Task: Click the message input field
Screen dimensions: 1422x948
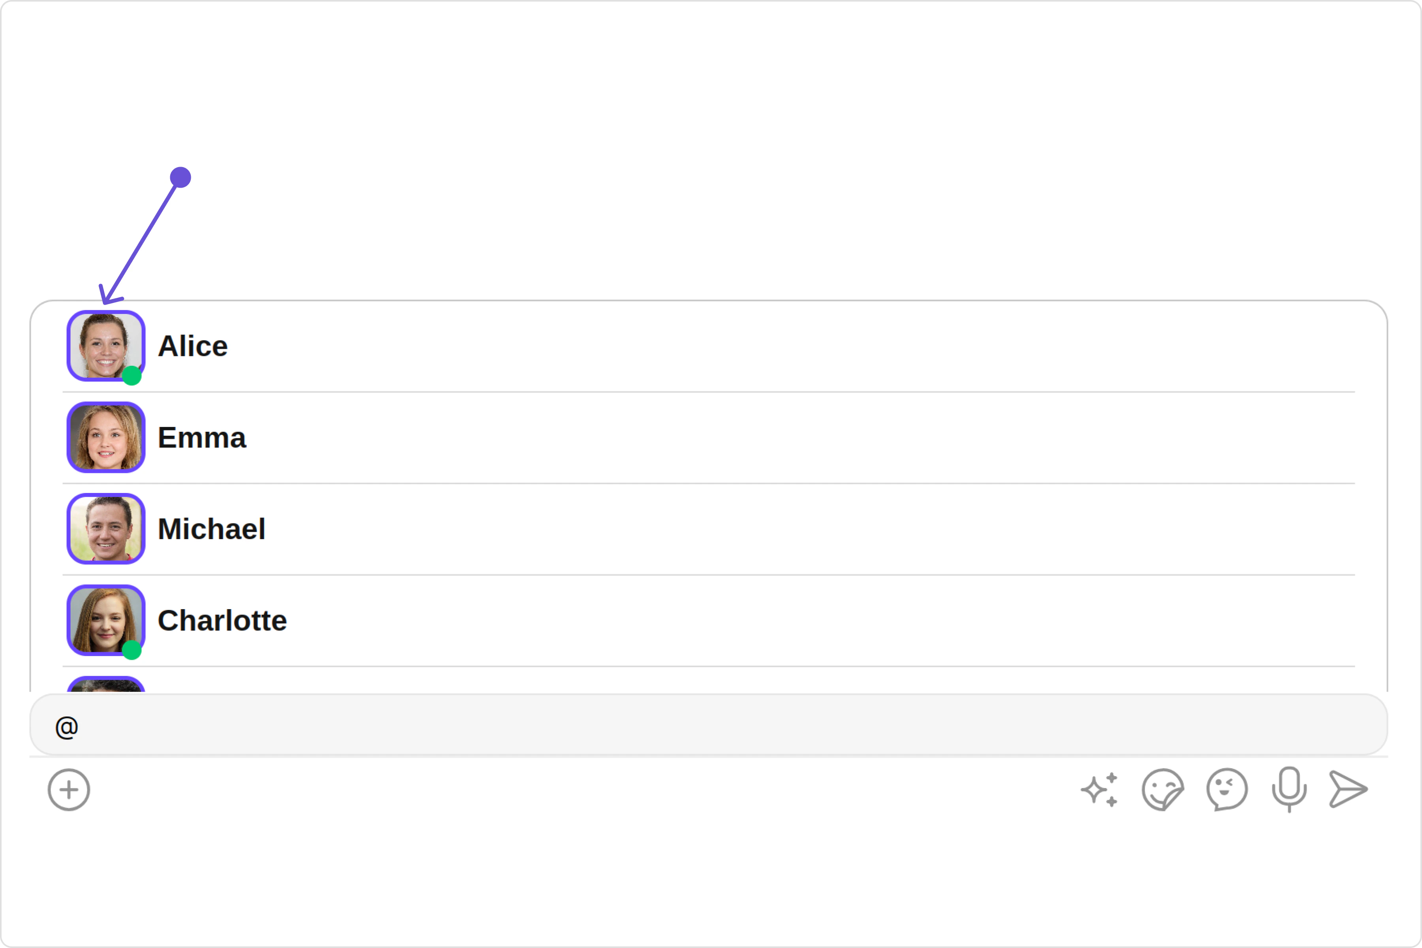Action: coord(707,726)
